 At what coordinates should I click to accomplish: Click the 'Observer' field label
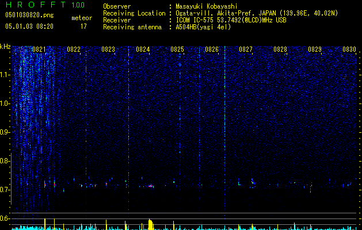pyautogui.click(x=117, y=6)
